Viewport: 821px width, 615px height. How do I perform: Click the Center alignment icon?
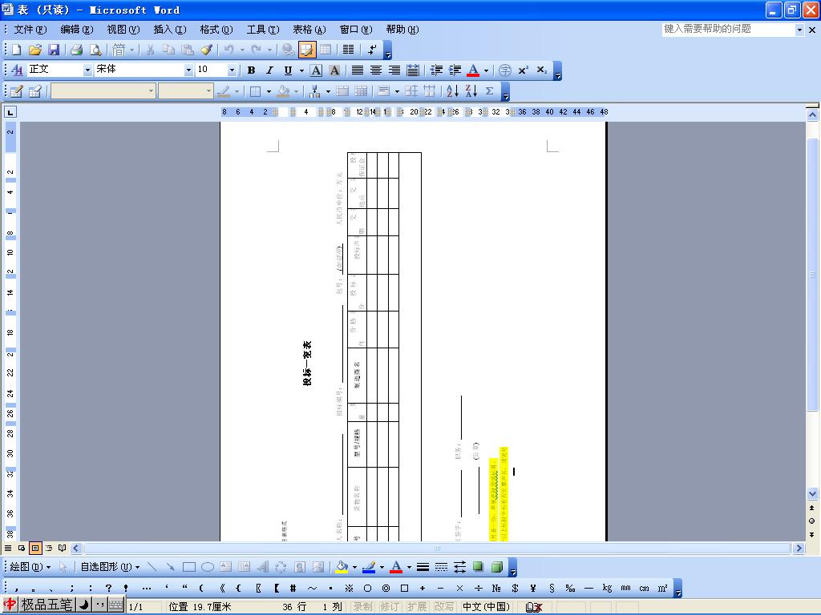pyautogui.click(x=376, y=70)
